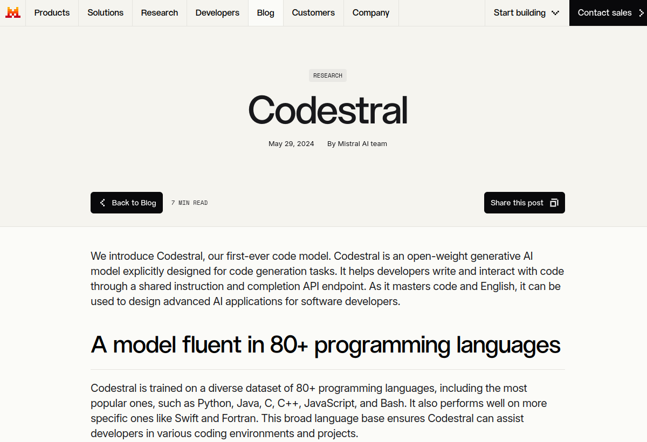Click the Mistral AI logo icon
The width and height of the screenshot is (647, 442).
(13, 12)
